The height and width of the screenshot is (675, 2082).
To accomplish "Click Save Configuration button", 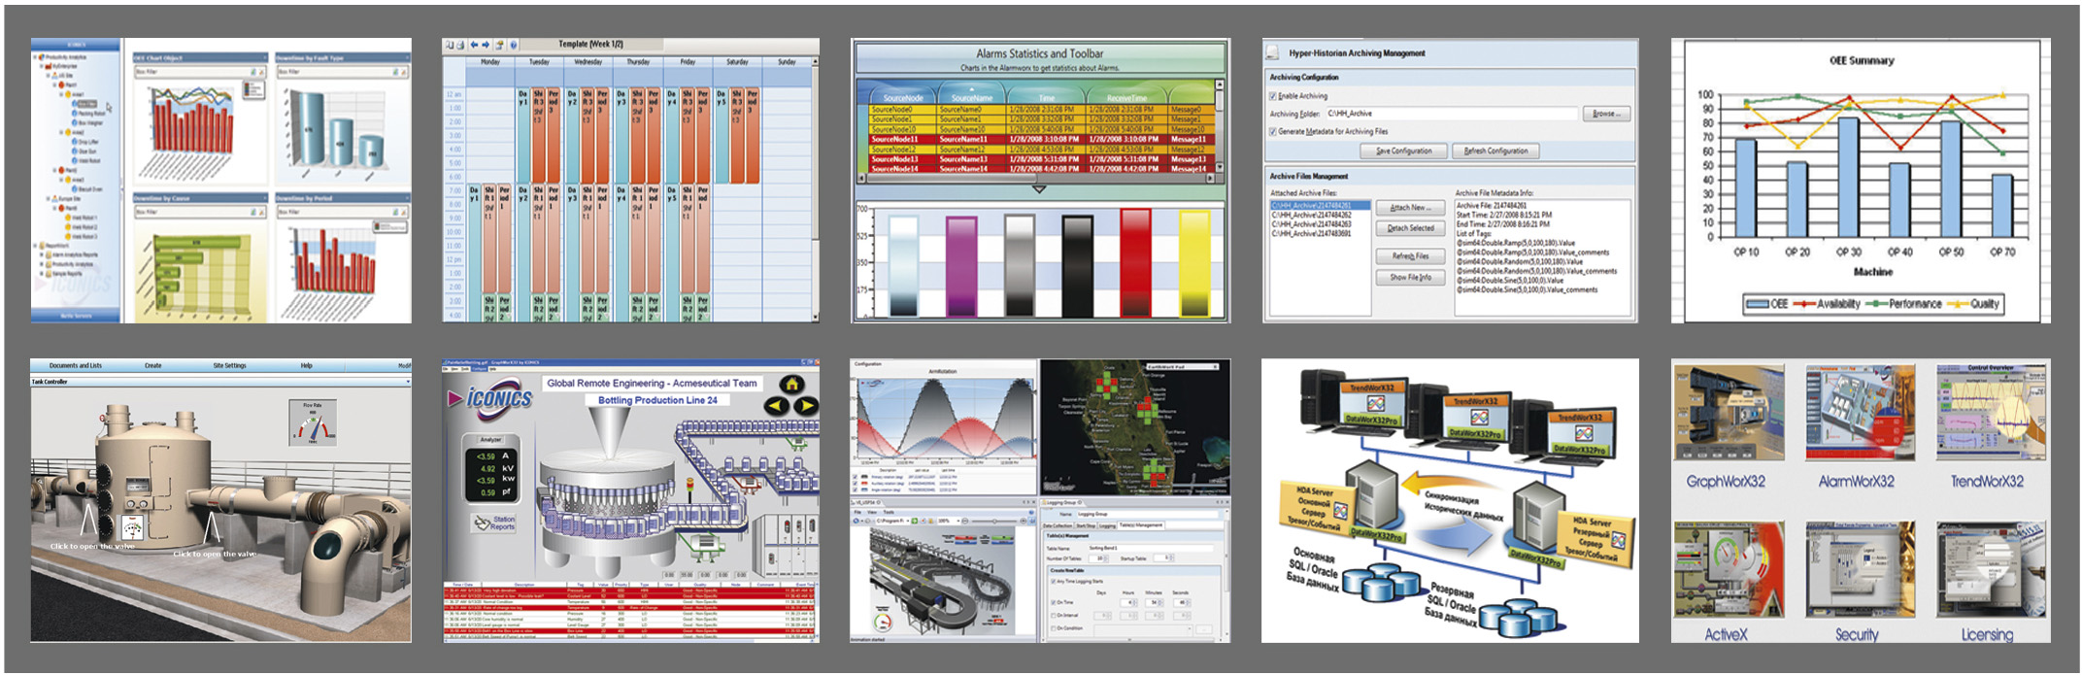I will point(1404,151).
